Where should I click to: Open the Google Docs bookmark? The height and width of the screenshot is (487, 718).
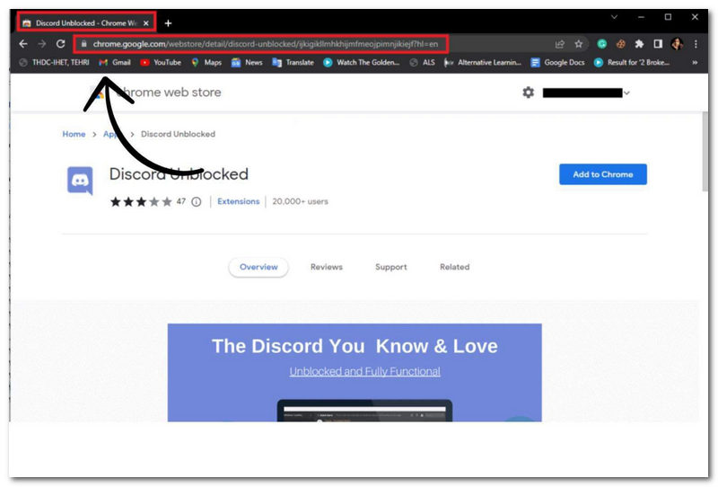557,62
